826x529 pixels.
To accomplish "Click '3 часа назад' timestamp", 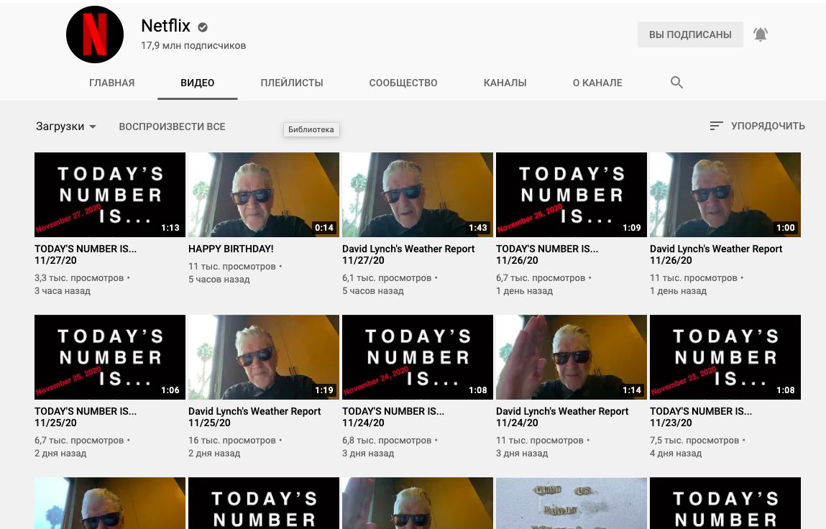I will point(63,291).
